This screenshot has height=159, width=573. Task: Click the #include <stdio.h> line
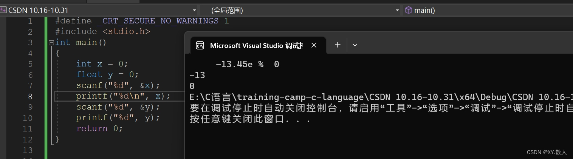(x=102, y=32)
